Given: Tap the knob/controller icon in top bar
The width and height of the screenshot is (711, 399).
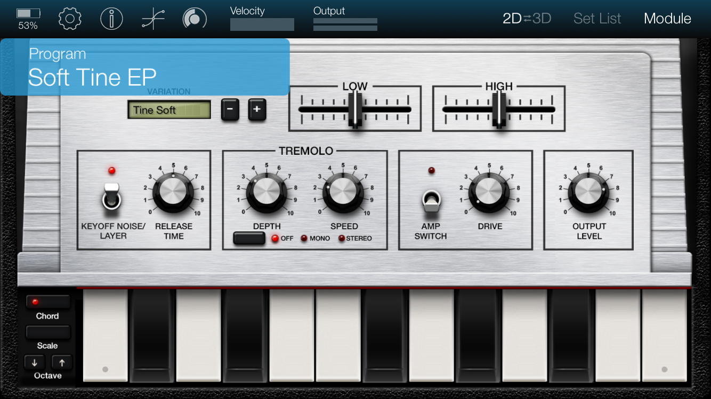Looking at the screenshot, I should (194, 19).
